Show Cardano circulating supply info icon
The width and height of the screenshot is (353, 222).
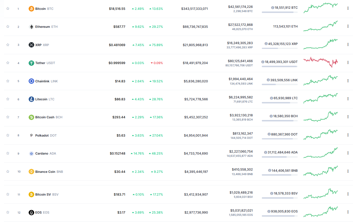click(265, 152)
